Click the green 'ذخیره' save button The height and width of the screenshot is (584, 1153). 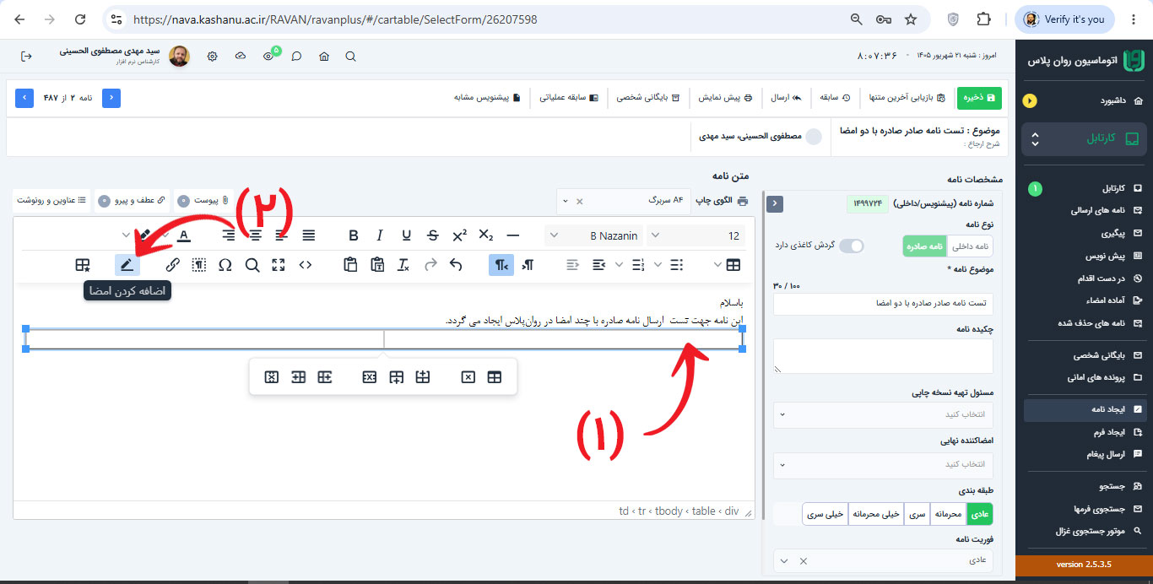[978, 97]
